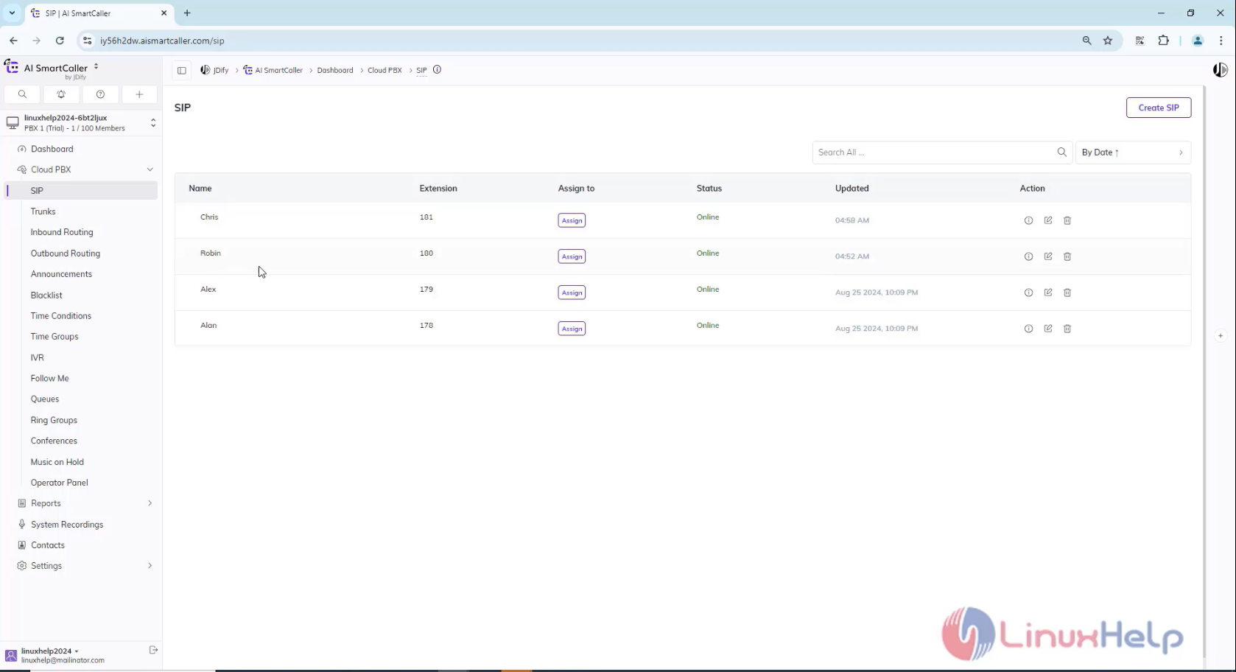Edit the Alan SIP entry
1236x672 pixels.
[1047, 329]
